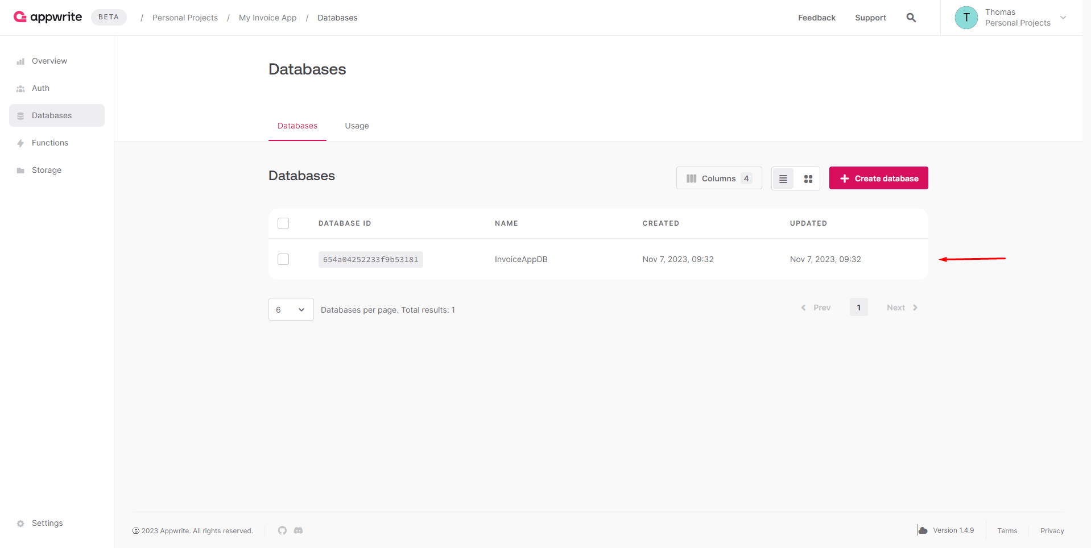1091x548 pixels.
Task: Switch to the Usage tab
Action: click(x=357, y=126)
